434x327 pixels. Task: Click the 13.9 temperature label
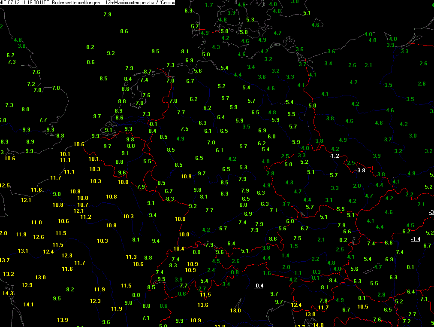(x=63, y=320)
